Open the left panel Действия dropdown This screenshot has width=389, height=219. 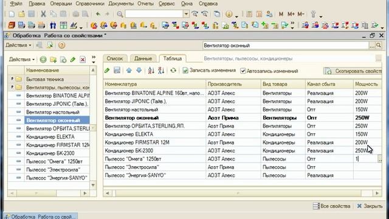(22, 60)
